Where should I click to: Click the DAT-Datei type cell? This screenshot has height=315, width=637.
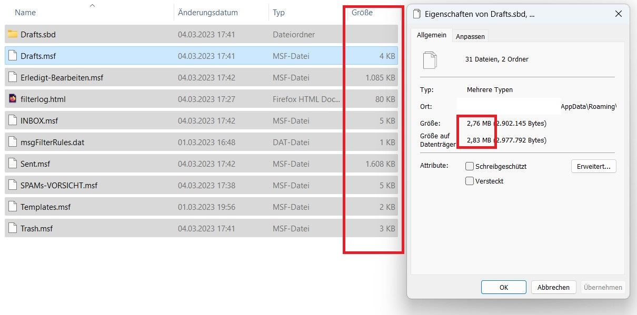tap(291, 142)
